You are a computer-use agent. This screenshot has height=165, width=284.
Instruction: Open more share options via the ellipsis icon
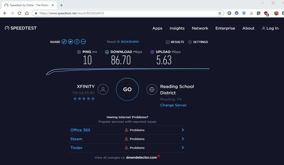pyautogui.click(x=83, y=42)
